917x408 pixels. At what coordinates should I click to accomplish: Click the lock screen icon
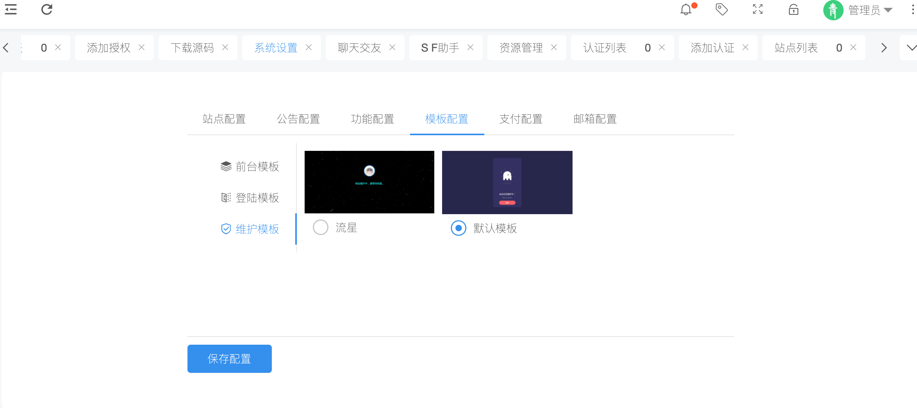pyautogui.click(x=794, y=9)
